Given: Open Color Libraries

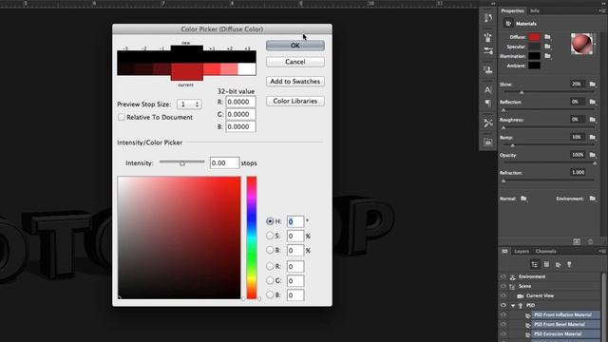Looking at the screenshot, I should click(x=295, y=101).
